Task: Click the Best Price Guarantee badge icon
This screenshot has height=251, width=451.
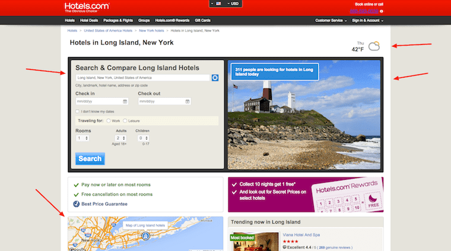Action: tap(76, 204)
